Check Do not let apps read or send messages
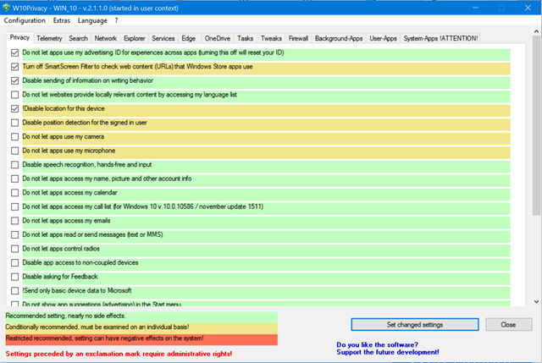The width and height of the screenshot is (542, 363). click(x=14, y=235)
